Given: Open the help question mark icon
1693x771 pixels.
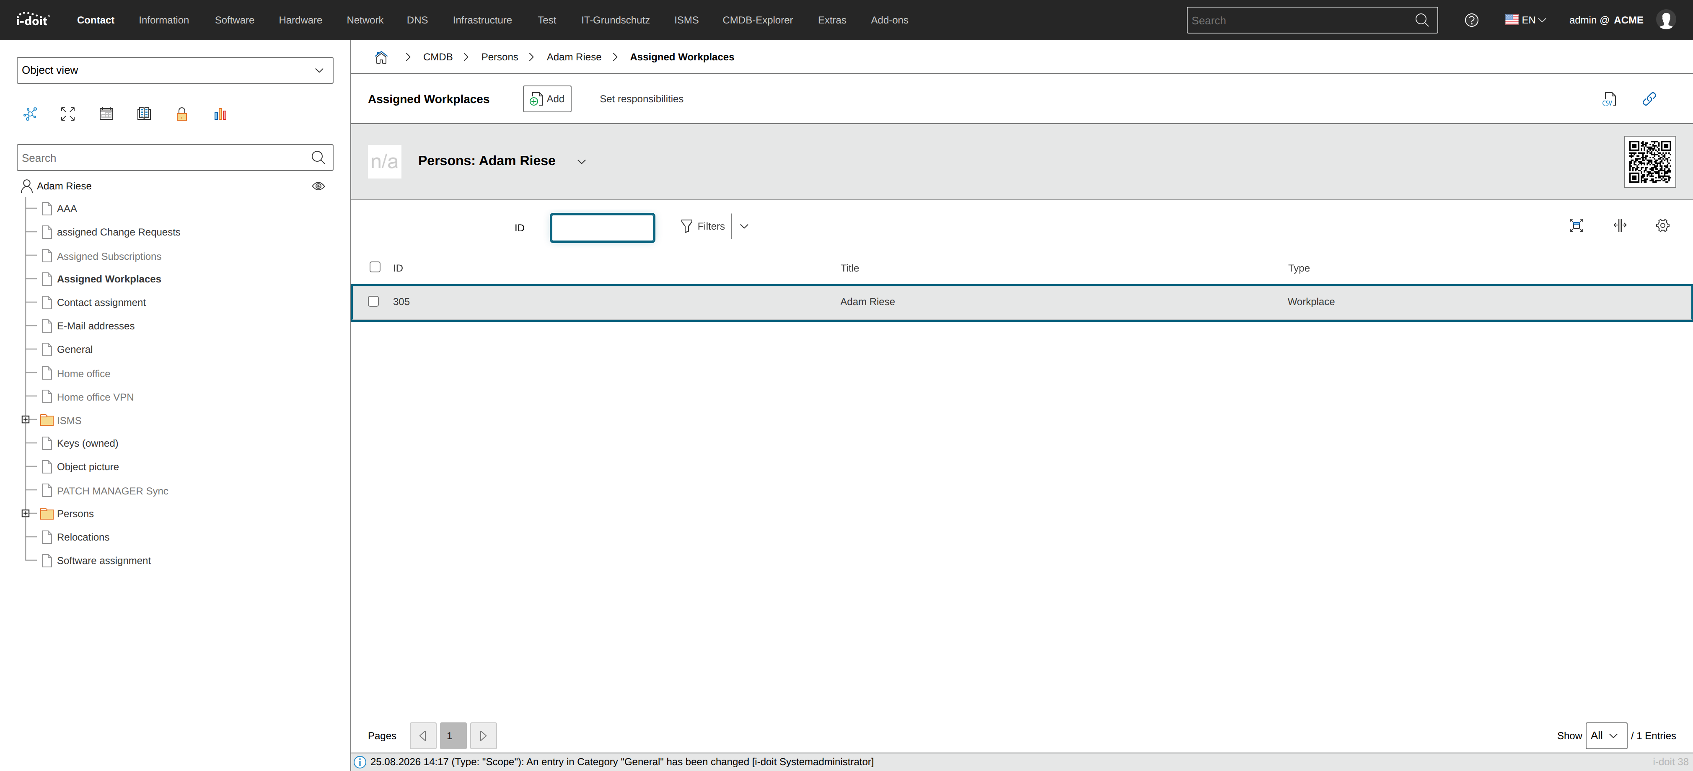Looking at the screenshot, I should point(1471,21).
